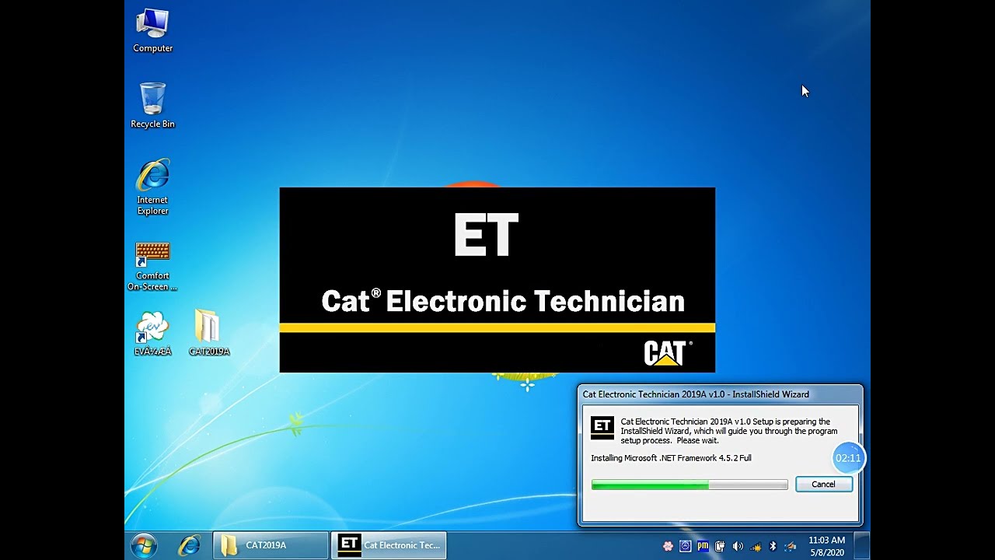995x560 pixels.
Task: Click the .NET Framework install progress bar
Action: (690, 485)
